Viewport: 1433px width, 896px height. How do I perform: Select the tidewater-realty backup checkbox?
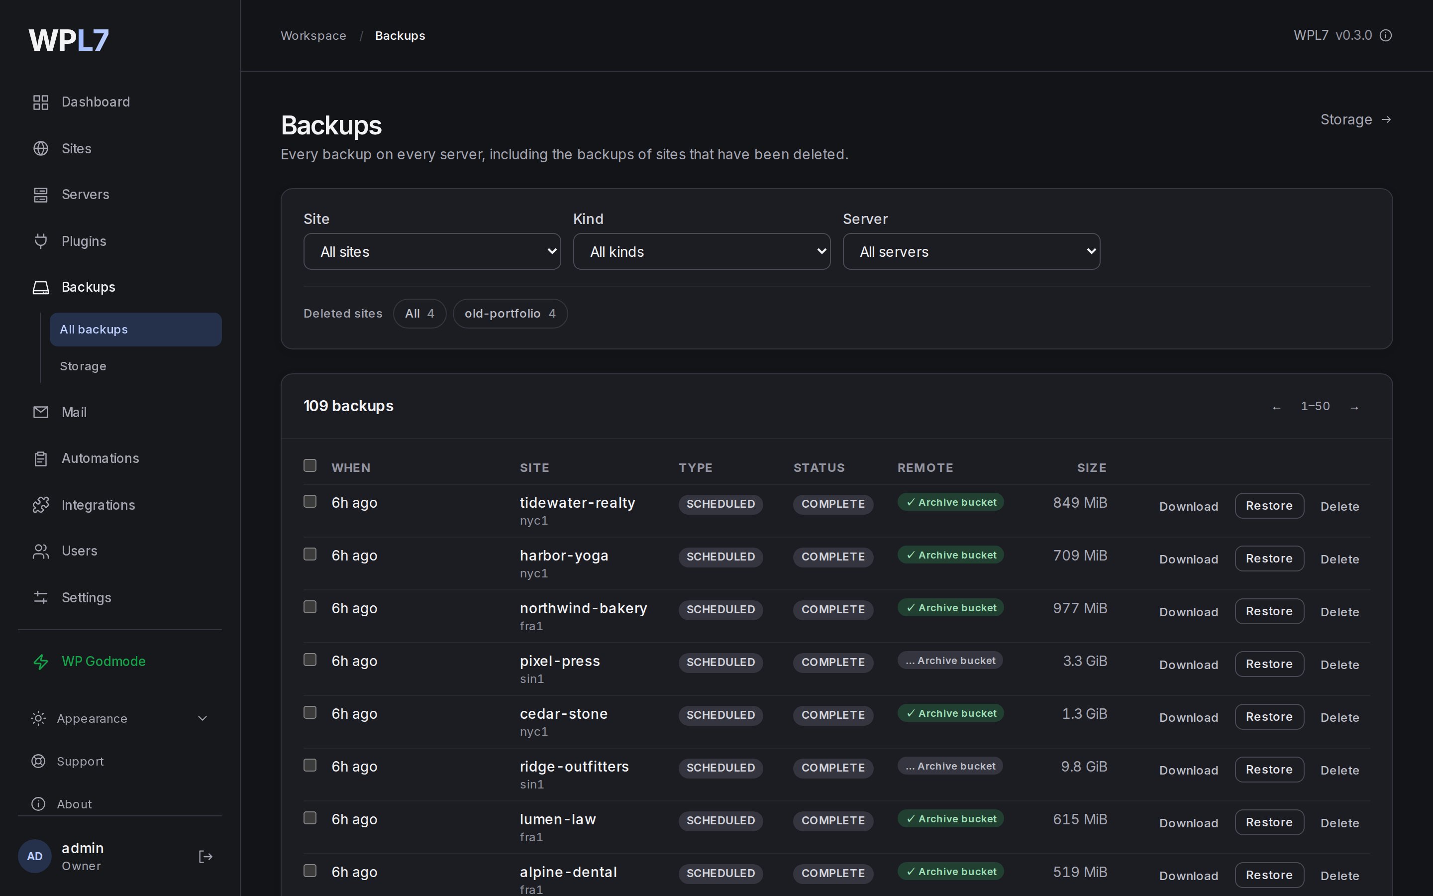point(309,501)
